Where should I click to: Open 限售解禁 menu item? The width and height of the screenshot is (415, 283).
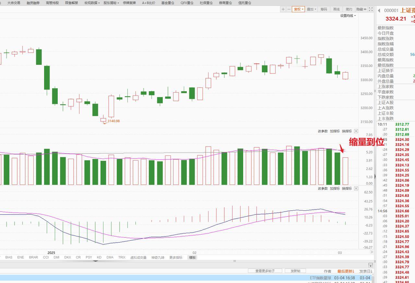coord(71,3)
